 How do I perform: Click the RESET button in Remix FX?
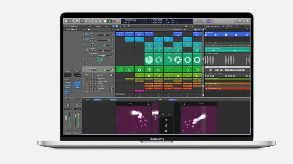(x=169, y=114)
